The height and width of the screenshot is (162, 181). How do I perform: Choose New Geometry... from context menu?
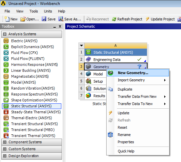[138, 73]
